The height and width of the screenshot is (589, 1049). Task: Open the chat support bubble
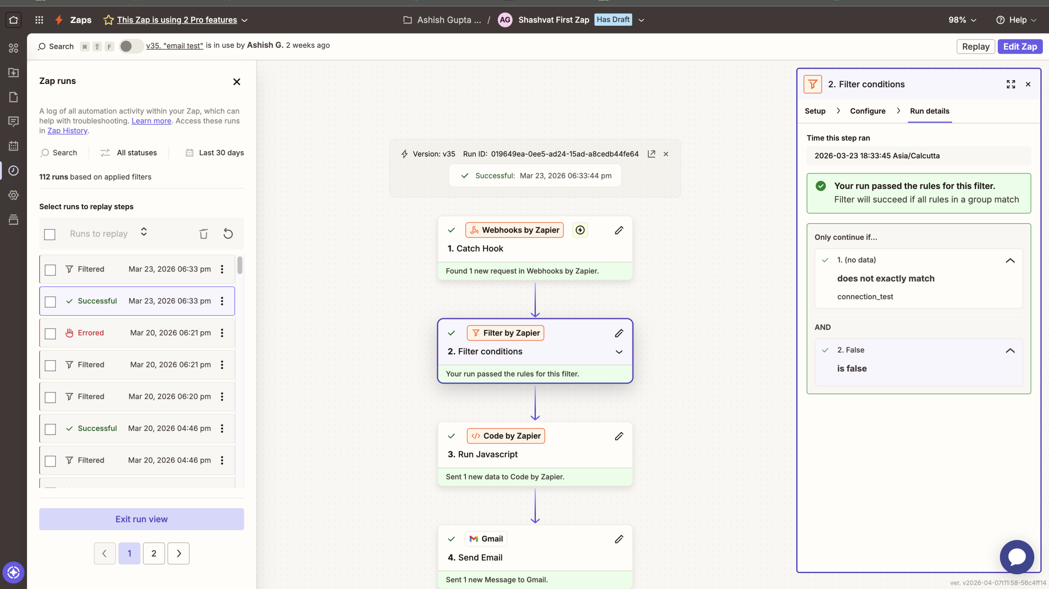click(x=1017, y=557)
